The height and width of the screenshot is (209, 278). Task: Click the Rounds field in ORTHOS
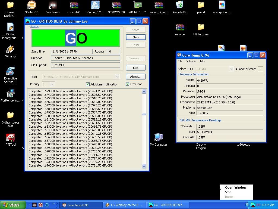(x=114, y=51)
